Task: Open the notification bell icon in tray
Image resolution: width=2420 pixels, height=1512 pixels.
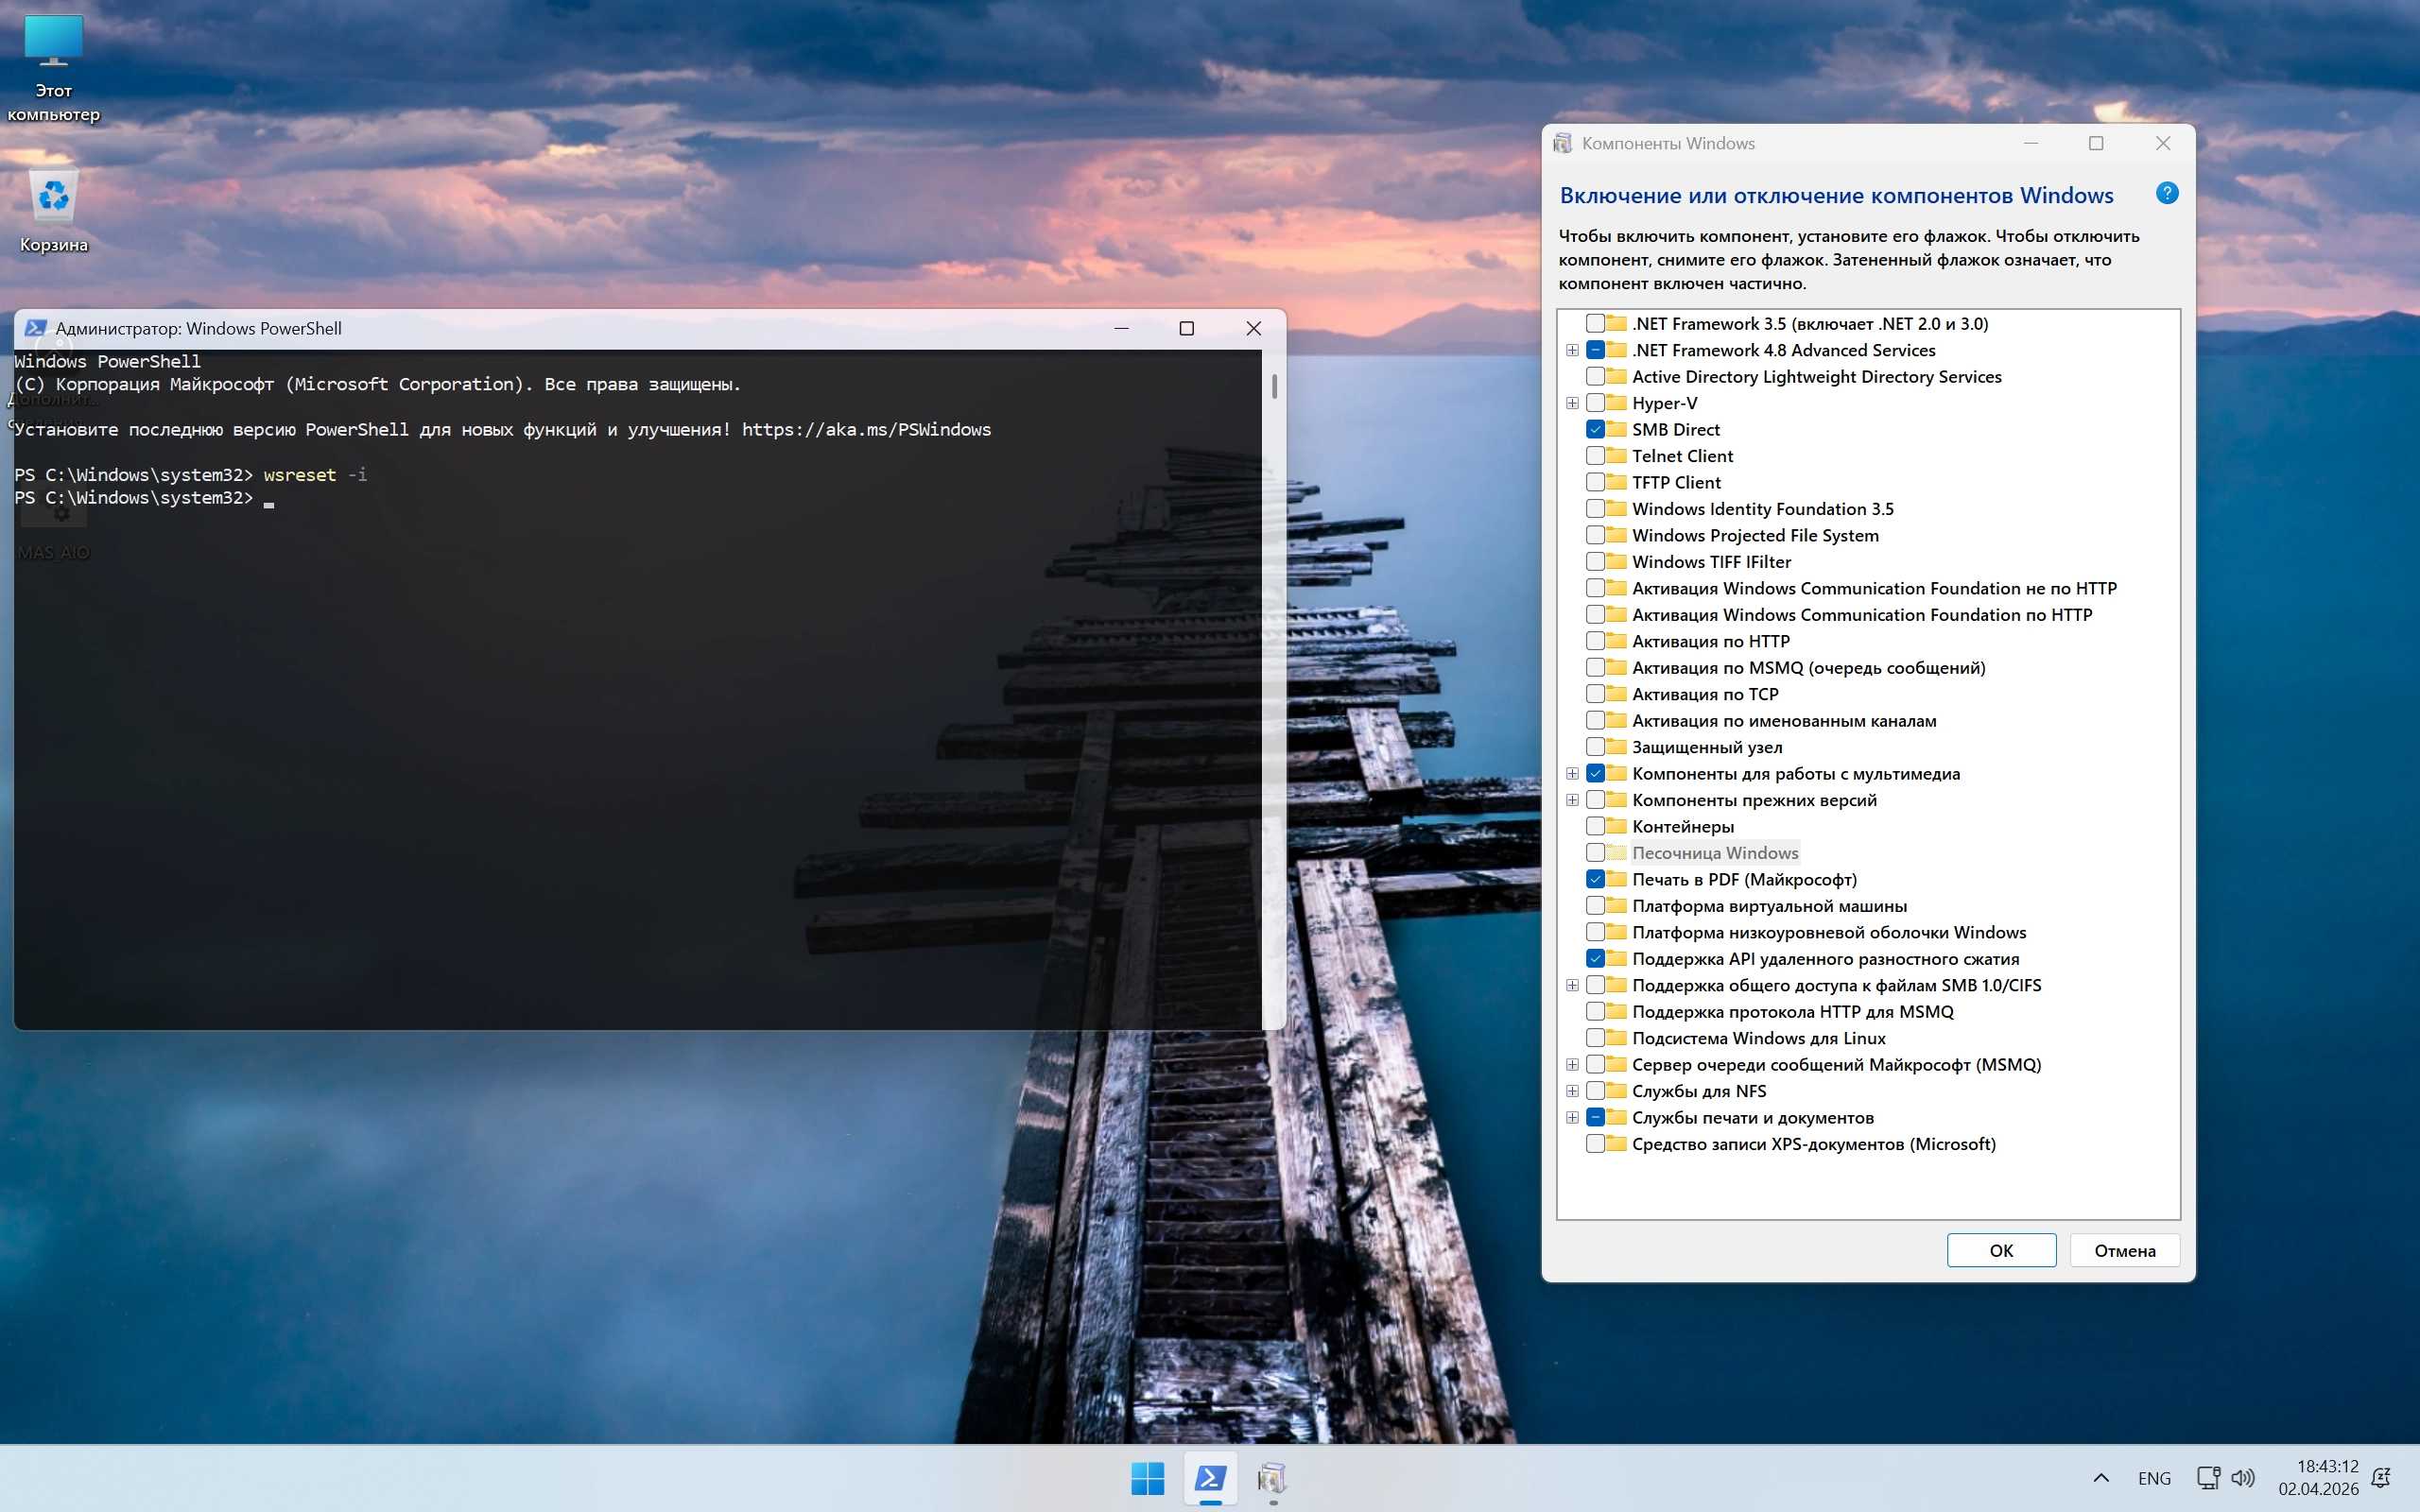Action: point(2382,1477)
